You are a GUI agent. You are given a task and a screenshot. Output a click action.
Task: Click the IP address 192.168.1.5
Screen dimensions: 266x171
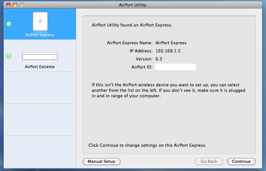pyautogui.click(x=168, y=51)
